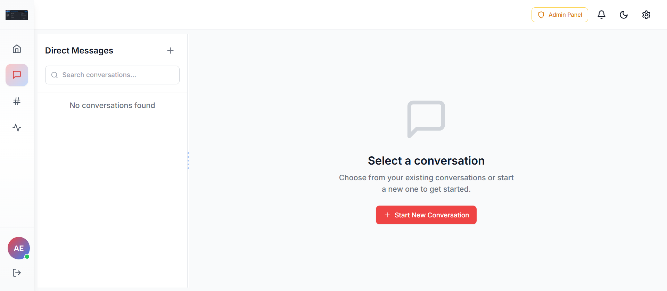Click the app logo in top-left corner

pyautogui.click(x=17, y=15)
